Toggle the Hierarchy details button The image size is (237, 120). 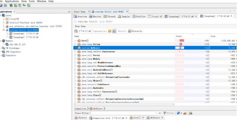pos(135,31)
